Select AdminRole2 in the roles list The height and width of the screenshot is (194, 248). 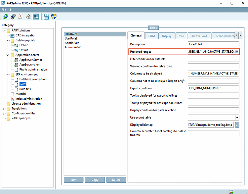point(95,47)
